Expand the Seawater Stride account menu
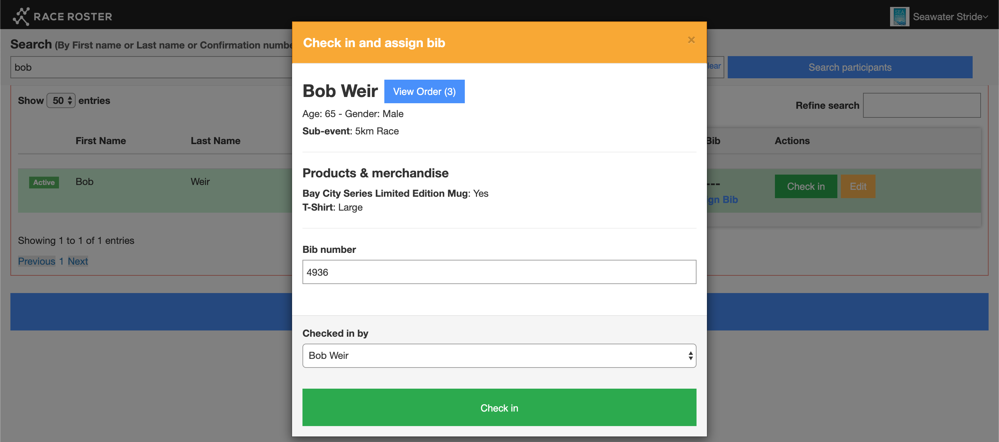Viewport: 999px width, 442px height. tap(950, 17)
